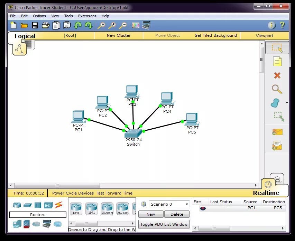Pick the 2621XM router model
Screen dimensions: 295x241
click(123, 208)
